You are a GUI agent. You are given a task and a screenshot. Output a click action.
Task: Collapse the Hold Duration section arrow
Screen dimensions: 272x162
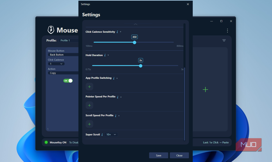pyautogui.click(x=108, y=55)
